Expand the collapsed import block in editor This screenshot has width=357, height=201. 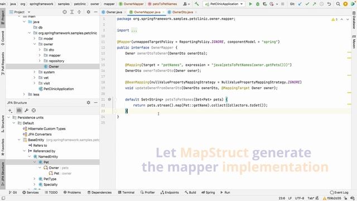(134, 30)
